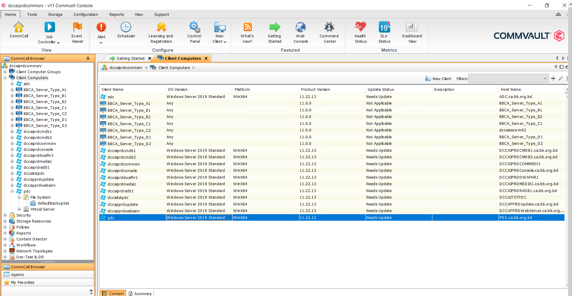The height and width of the screenshot is (296, 572).
Task: Select Content Director in the tree
Action: (32, 239)
